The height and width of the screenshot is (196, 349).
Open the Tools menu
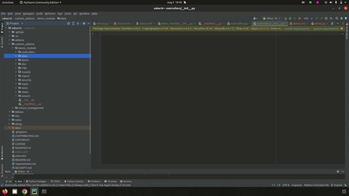coord(68,14)
